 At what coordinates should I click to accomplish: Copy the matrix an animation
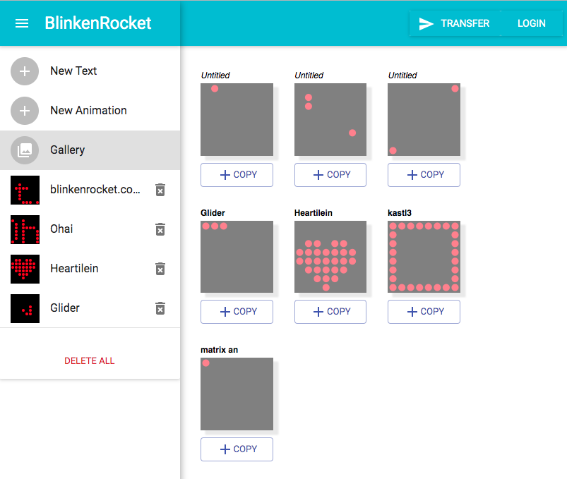(x=237, y=449)
